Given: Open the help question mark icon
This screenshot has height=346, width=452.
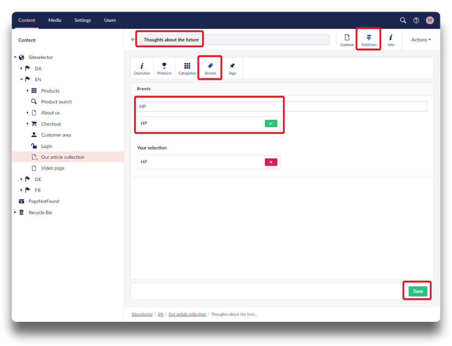Looking at the screenshot, I should coord(416,20).
